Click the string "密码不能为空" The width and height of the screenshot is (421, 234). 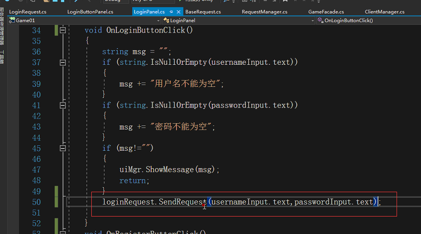click(181, 126)
